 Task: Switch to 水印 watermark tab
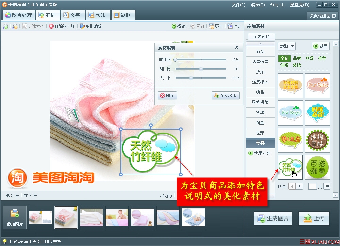98,15
